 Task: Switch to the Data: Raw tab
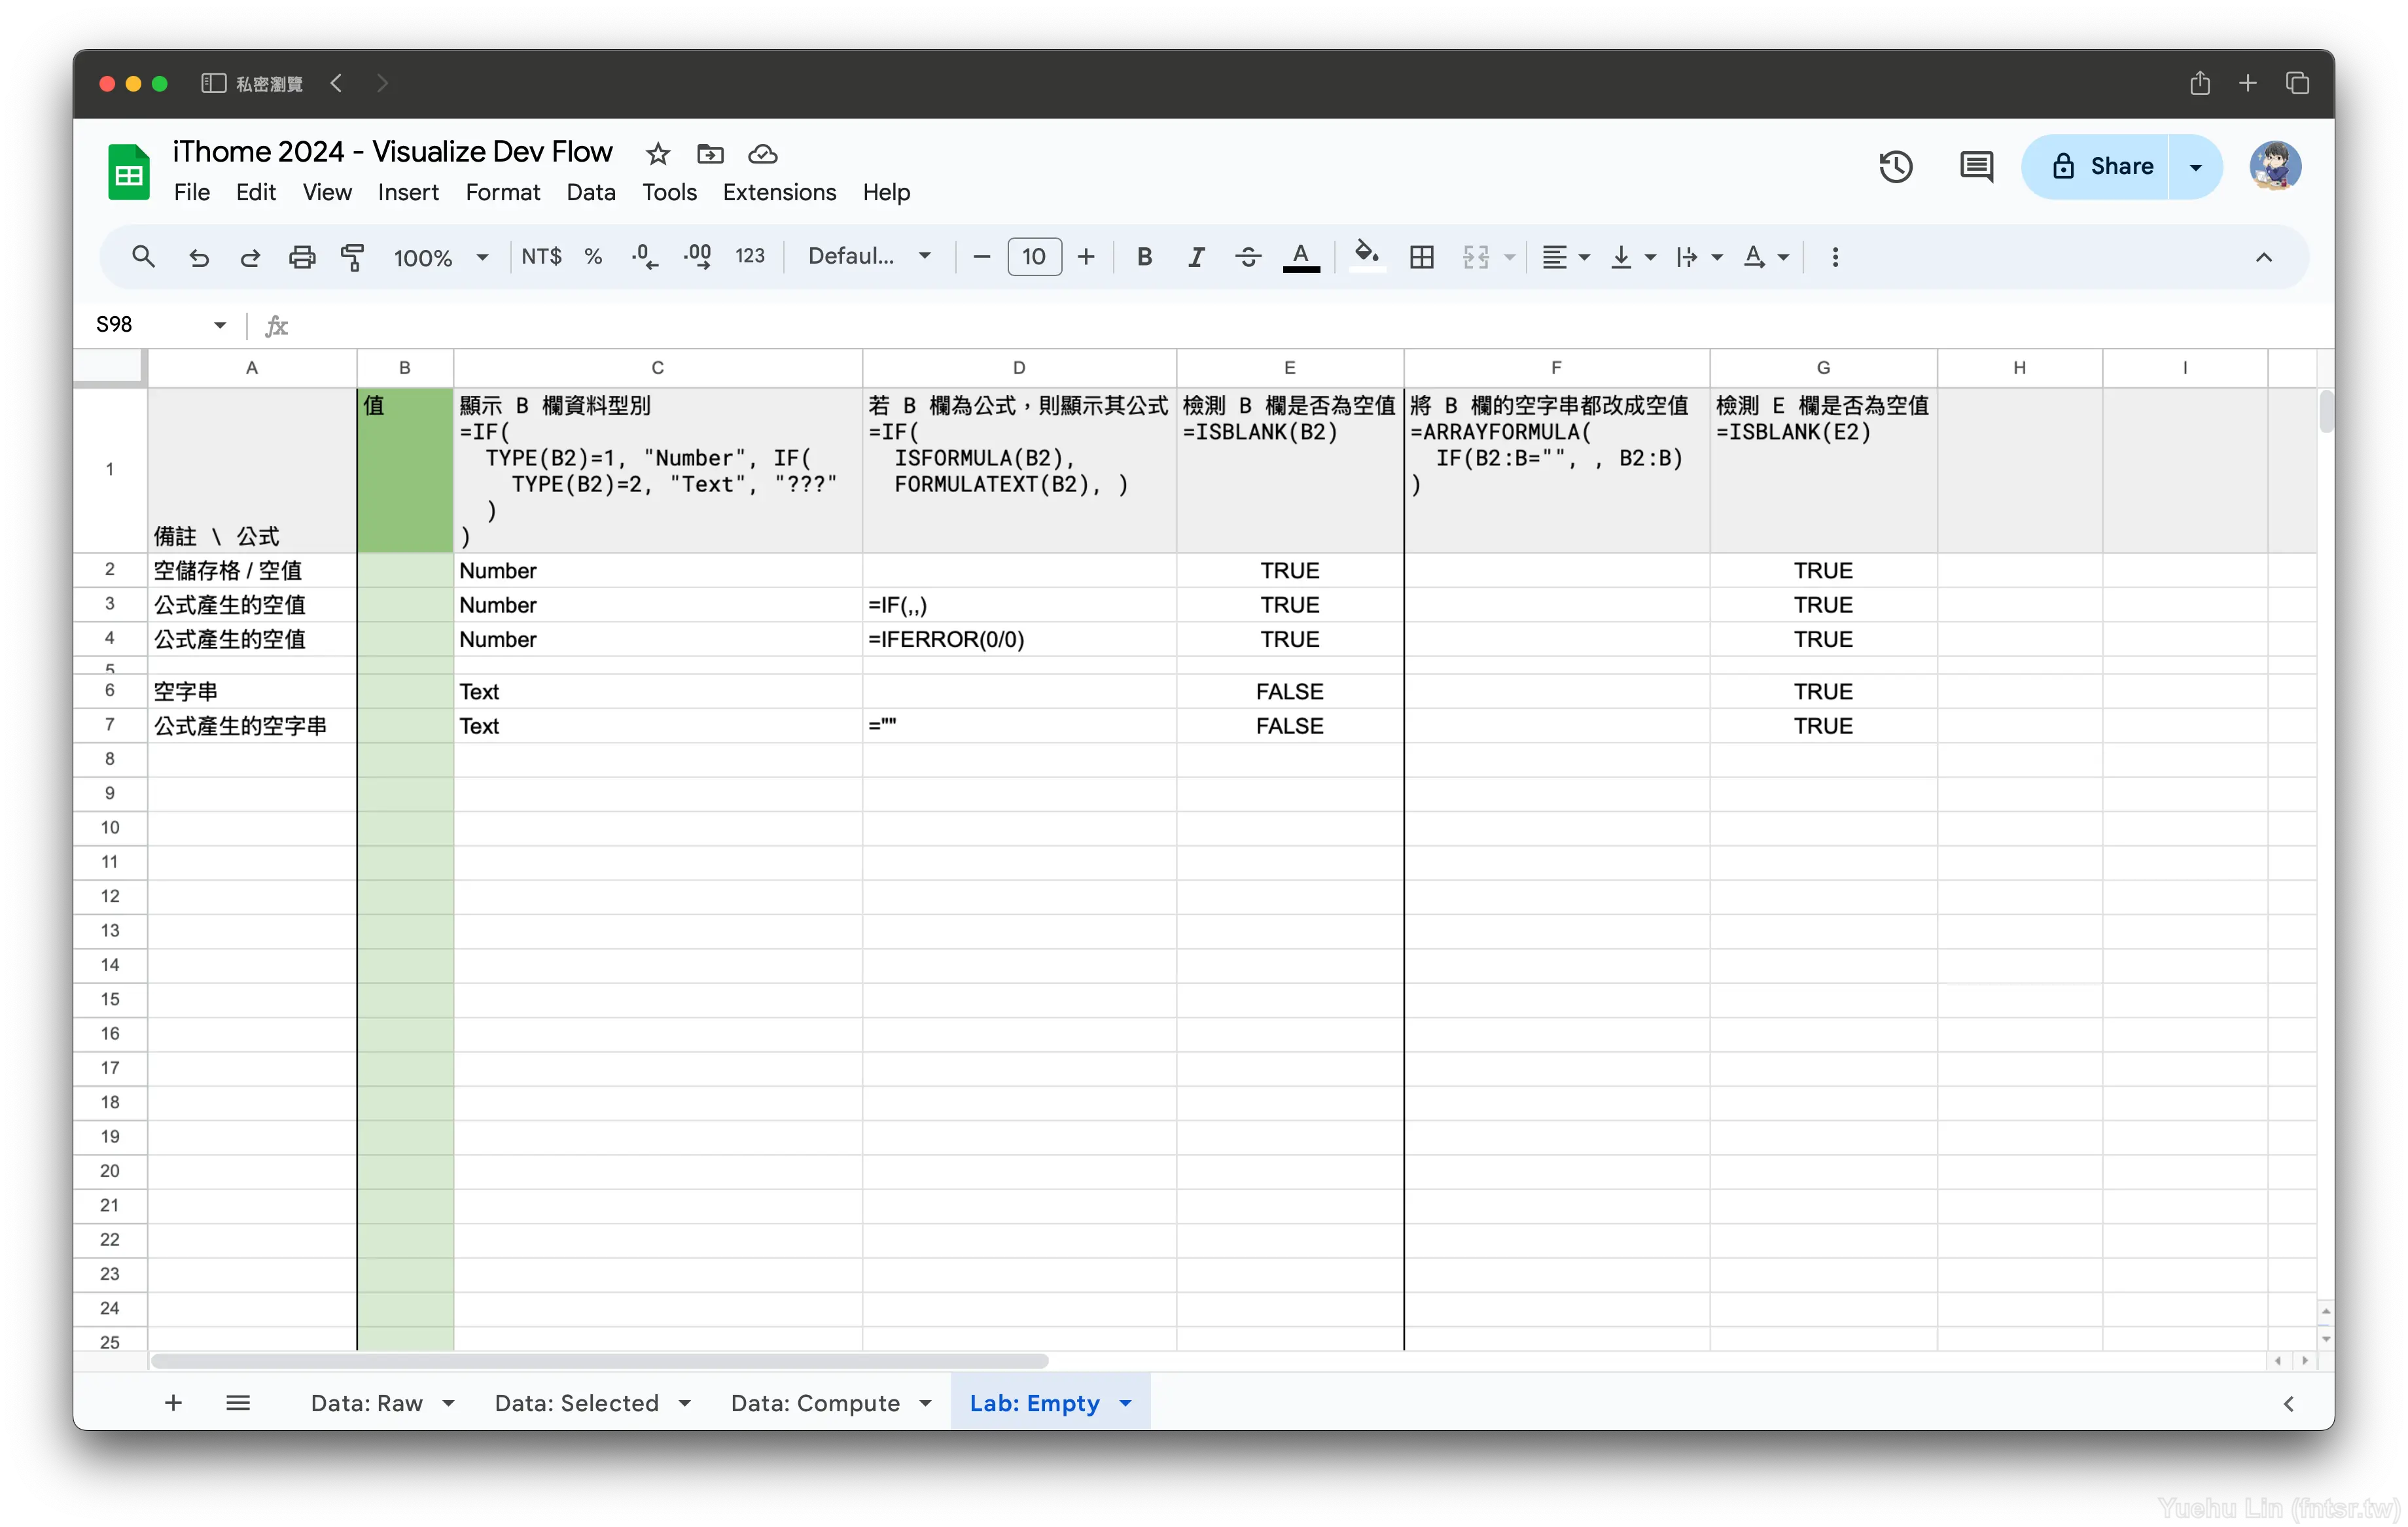click(367, 1403)
